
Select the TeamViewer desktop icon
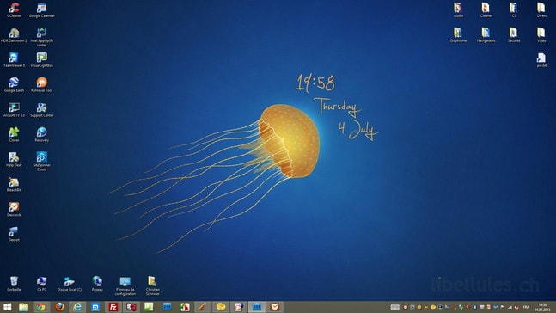pyautogui.click(x=15, y=59)
